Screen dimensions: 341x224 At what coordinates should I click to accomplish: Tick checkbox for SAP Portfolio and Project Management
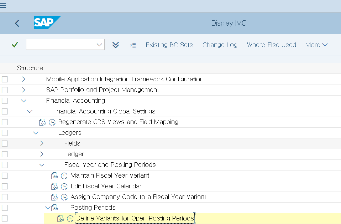[5, 90]
